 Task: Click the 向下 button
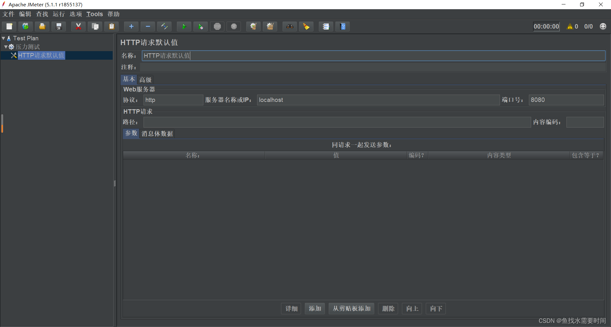(x=436, y=309)
